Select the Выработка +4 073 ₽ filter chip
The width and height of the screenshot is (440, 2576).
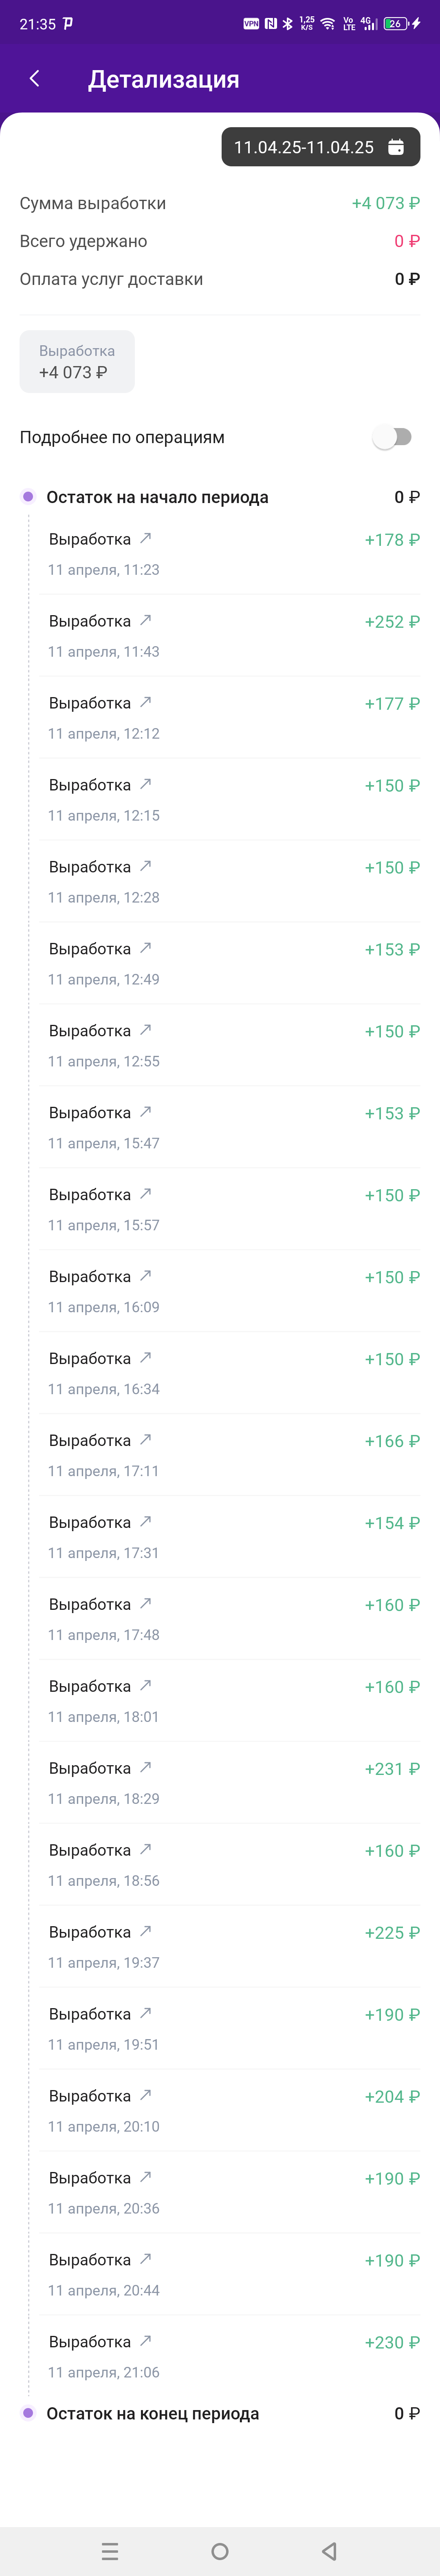(x=77, y=361)
